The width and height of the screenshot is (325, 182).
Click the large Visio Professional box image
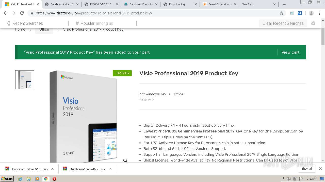83,117
